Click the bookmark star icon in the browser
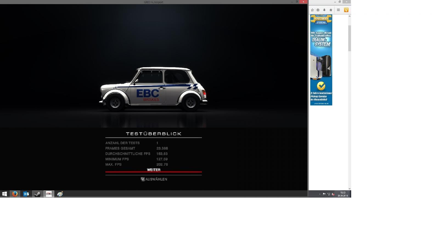The image size is (439, 247). tap(312, 10)
